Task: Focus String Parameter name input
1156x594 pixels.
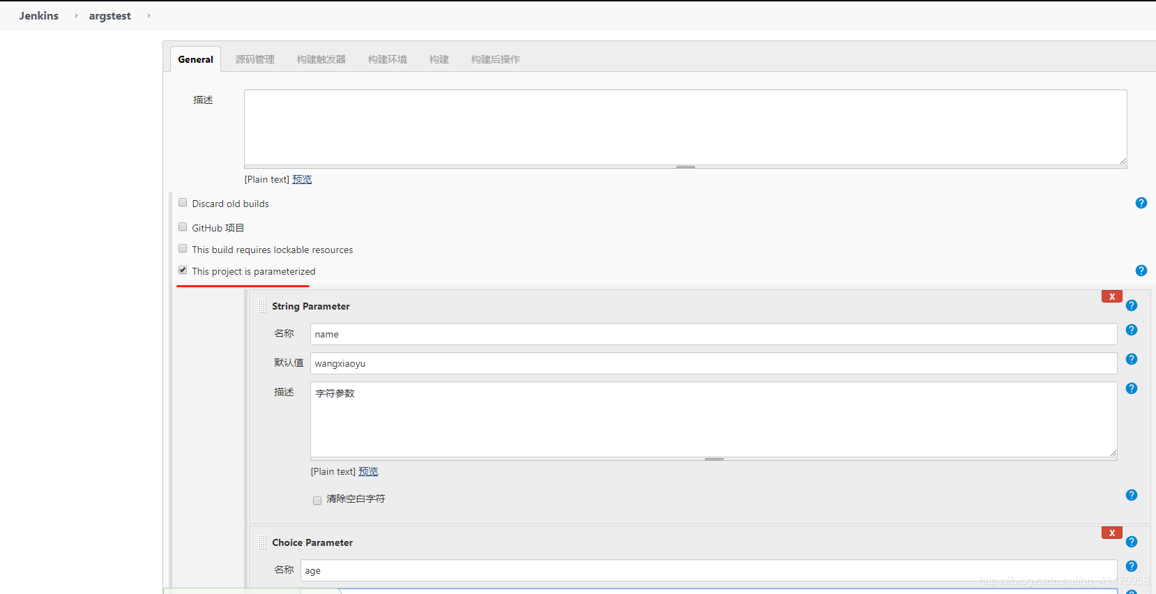Action: click(714, 334)
